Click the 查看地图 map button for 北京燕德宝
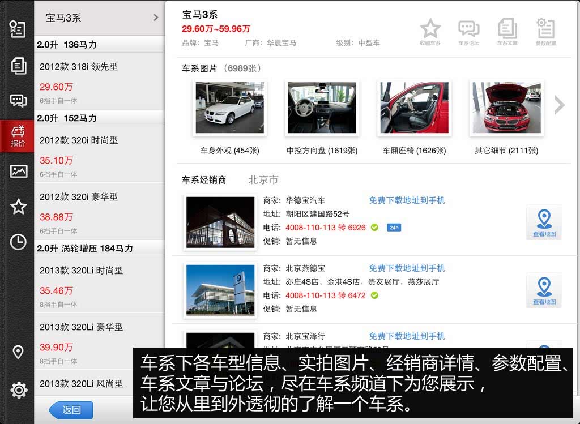 click(544, 290)
